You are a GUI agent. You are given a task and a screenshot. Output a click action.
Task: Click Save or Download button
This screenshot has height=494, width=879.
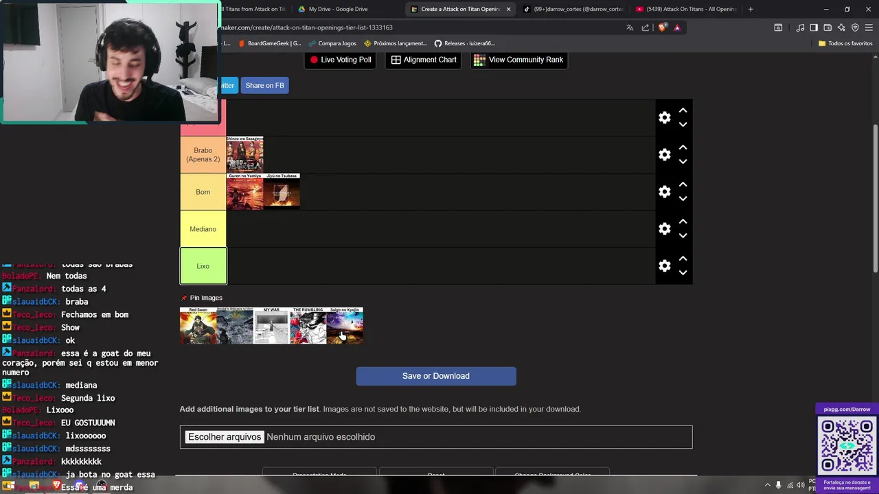click(x=436, y=376)
